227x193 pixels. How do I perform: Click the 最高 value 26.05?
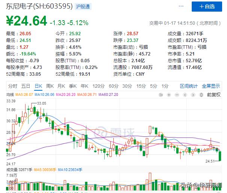[x=26, y=33]
